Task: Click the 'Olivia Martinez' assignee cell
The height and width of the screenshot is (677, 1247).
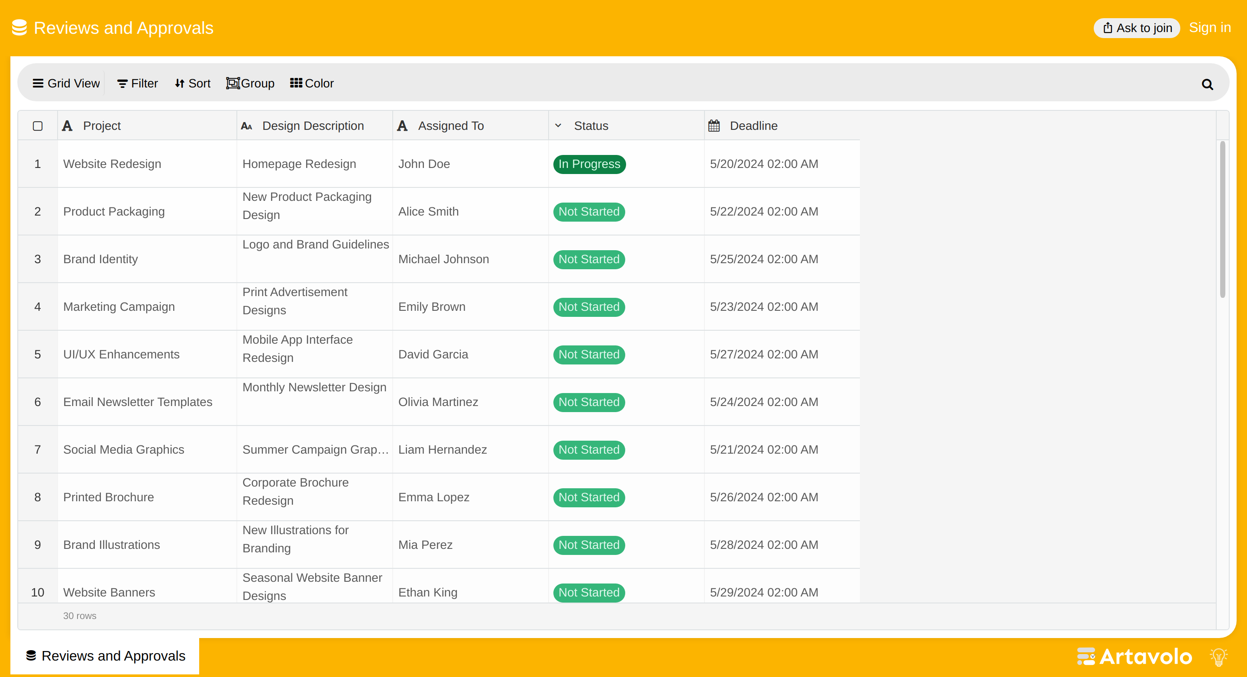Action: (471, 402)
